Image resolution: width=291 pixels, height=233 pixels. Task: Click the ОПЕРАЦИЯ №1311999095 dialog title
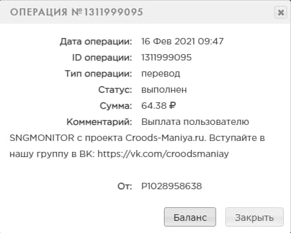pyautogui.click(x=76, y=12)
